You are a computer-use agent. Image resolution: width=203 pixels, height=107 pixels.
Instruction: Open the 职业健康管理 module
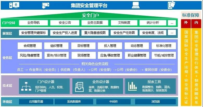[x=137, y=55]
